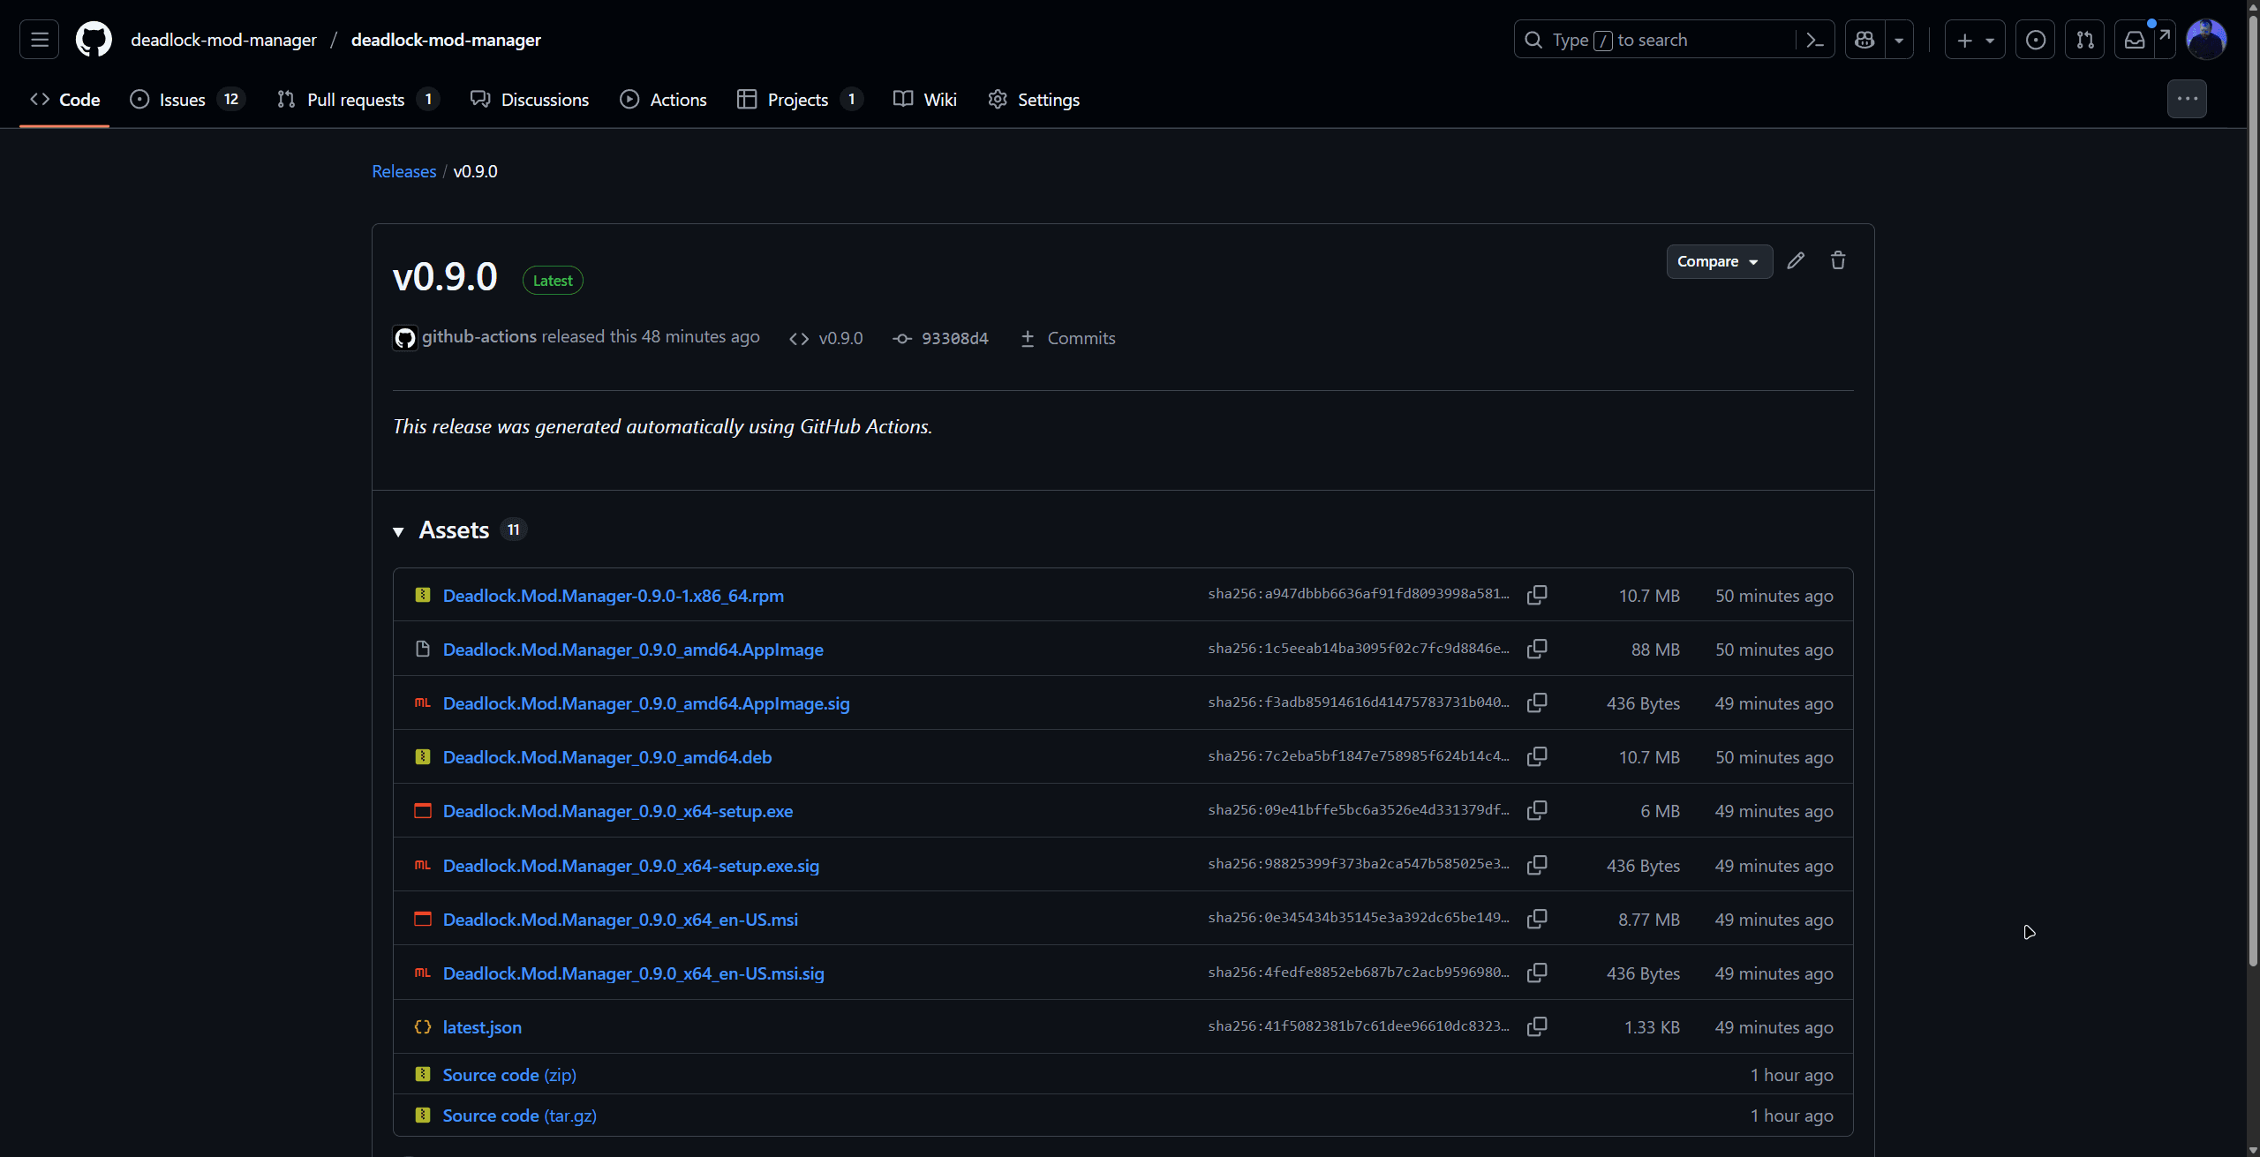Open the command palette icon
This screenshot has width=2260, height=1157.
coord(1815,40)
